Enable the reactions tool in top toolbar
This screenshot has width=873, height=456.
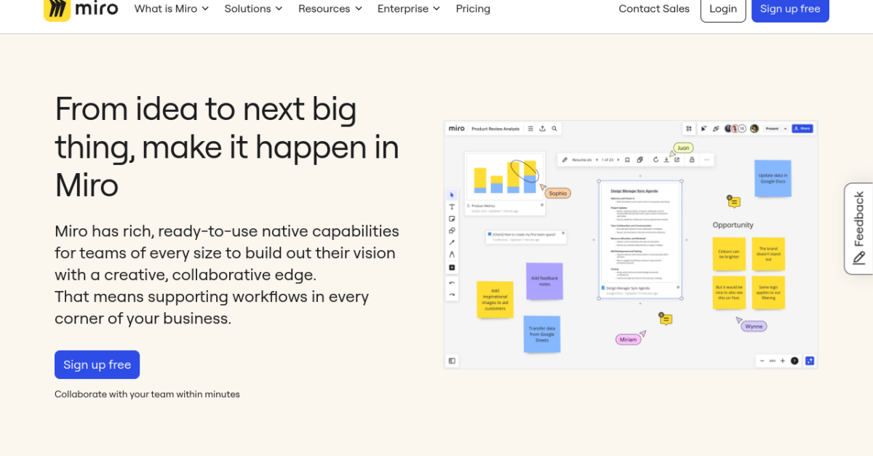pyautogui.click(x=716, y=129)
